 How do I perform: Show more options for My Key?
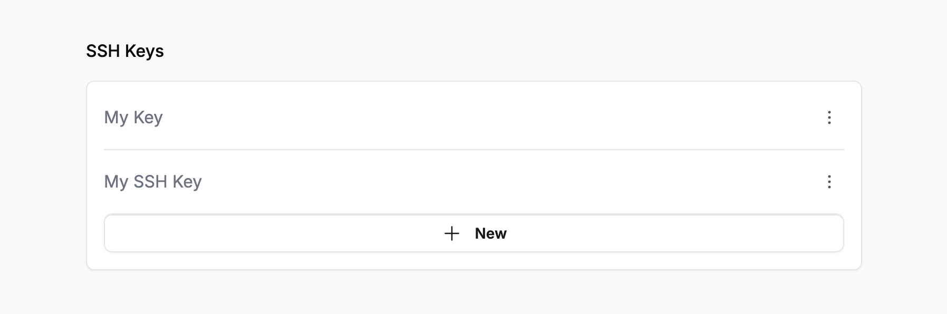point(829,117)
